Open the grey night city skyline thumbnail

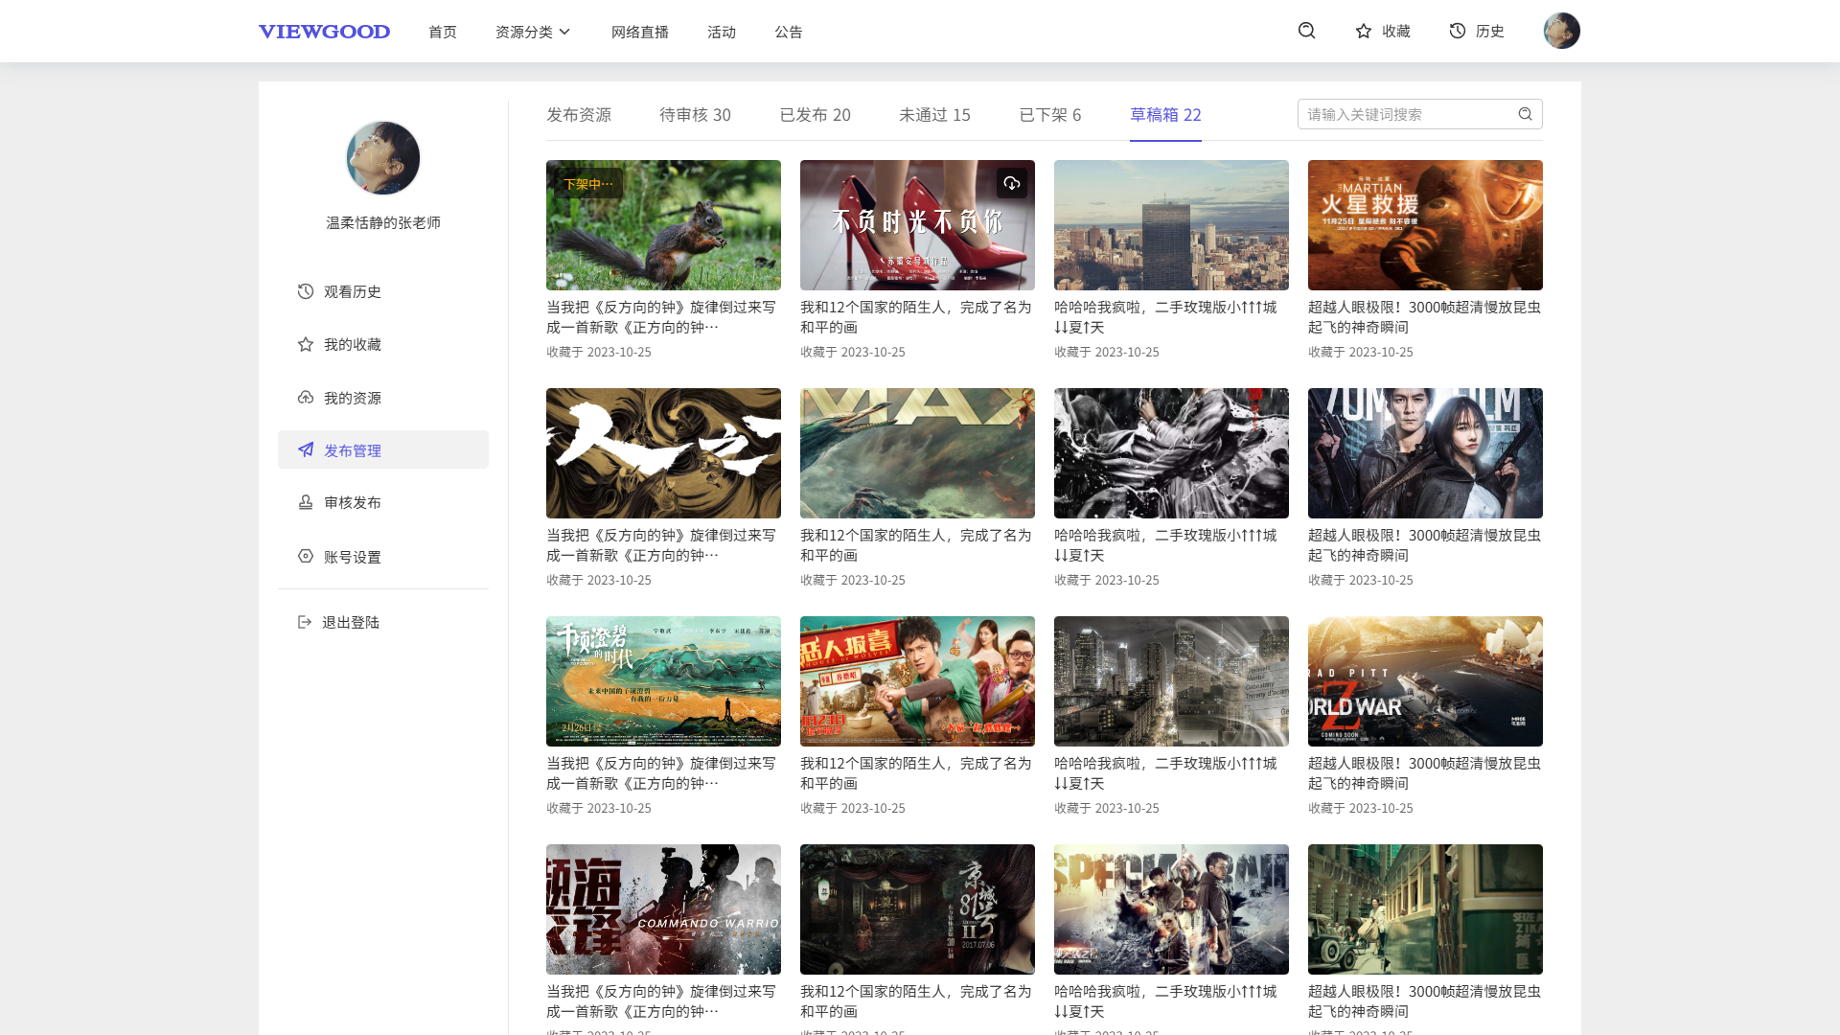(x=1171, y=681)
